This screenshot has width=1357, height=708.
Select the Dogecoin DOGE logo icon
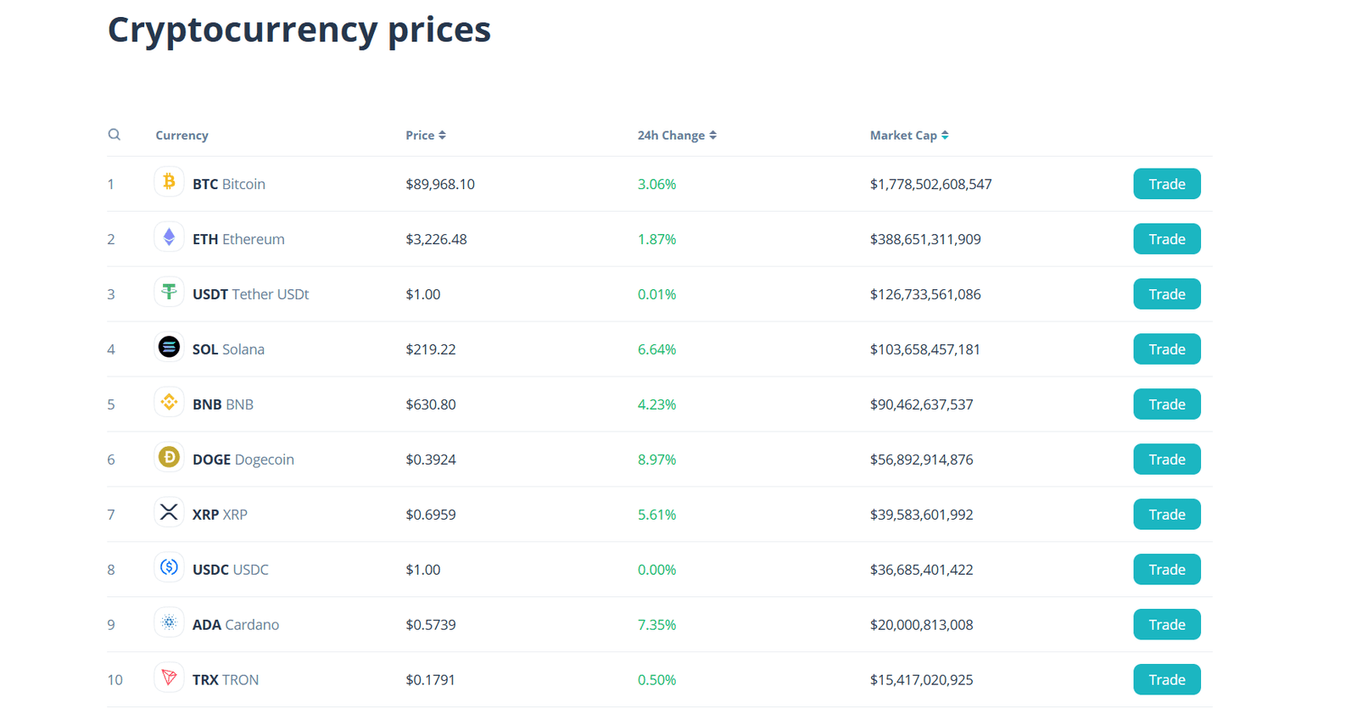[x=169, y=457]
